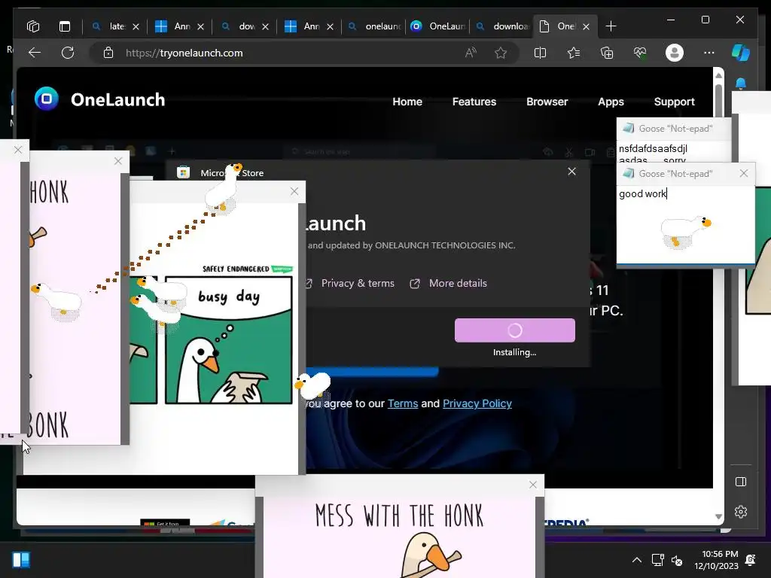
Task: Open Browser essentials heart icon
Action: click(x=640, y=53)
